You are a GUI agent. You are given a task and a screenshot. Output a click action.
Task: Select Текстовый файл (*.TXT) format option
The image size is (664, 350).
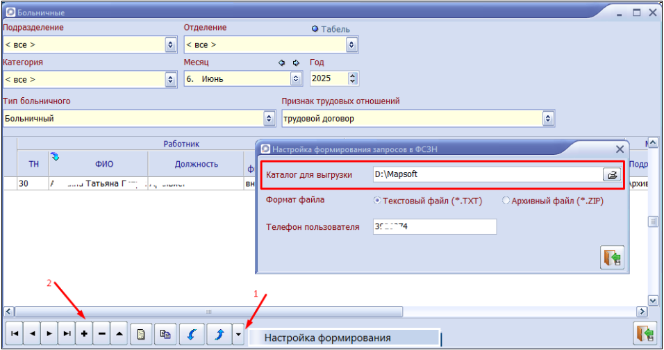[379, 201]
